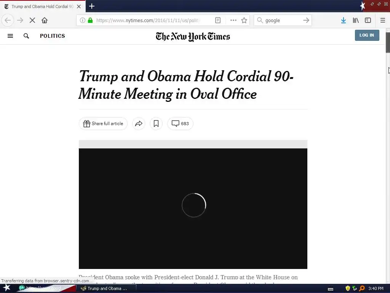The width and height of the screenshot is (390, 293).
Task: Open the Firefox downloads panel
Action: (x=343, y=20)
